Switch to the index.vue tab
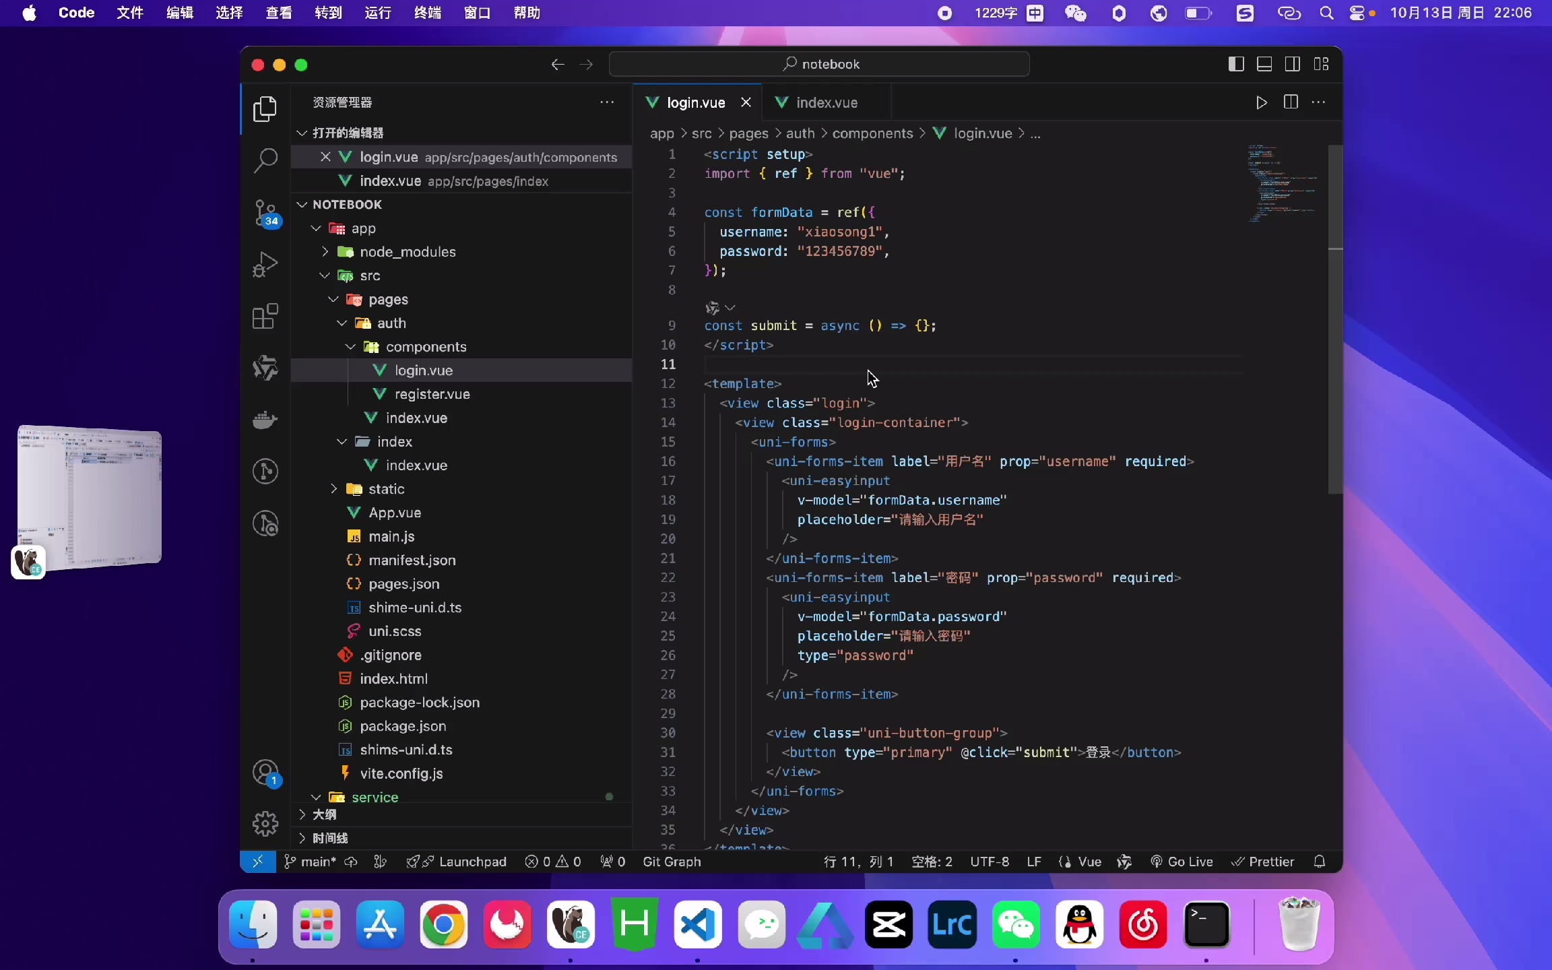This screenshot has width=1552, height=970. click(x=827, y=102)
